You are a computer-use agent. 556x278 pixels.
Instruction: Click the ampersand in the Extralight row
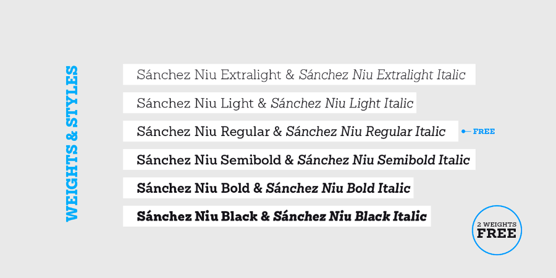pyautogui.click(x=290, y=75)
